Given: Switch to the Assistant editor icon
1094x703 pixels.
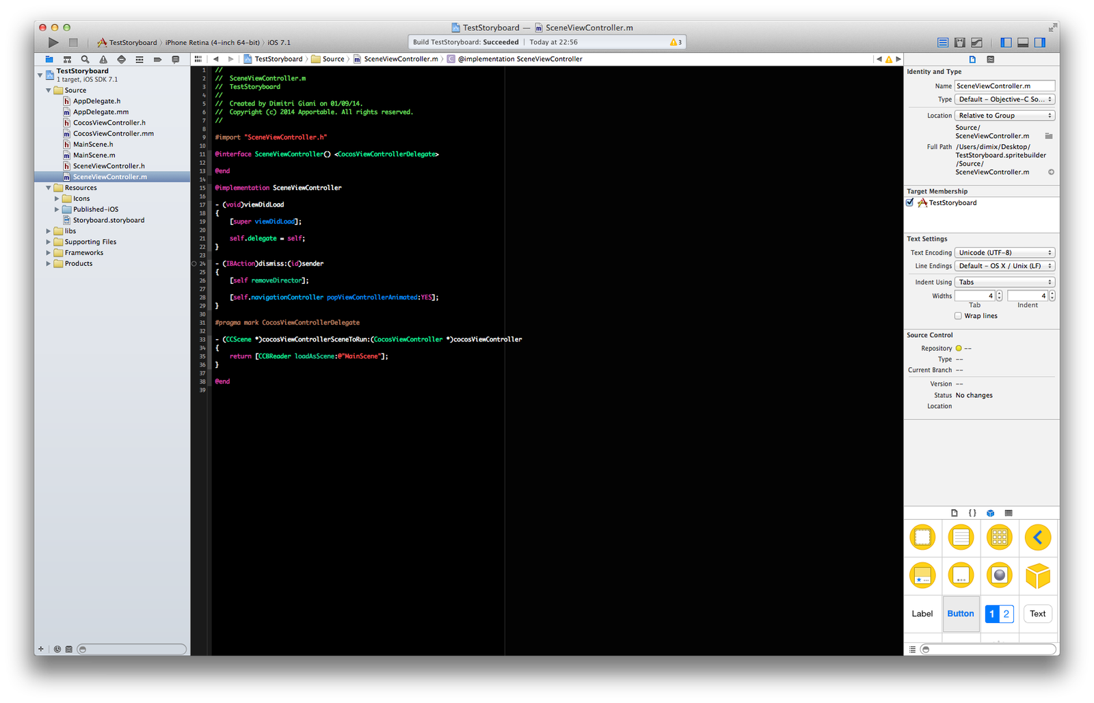Looking at the screenshot, I should pyautogui.click(x=960, y=42).
